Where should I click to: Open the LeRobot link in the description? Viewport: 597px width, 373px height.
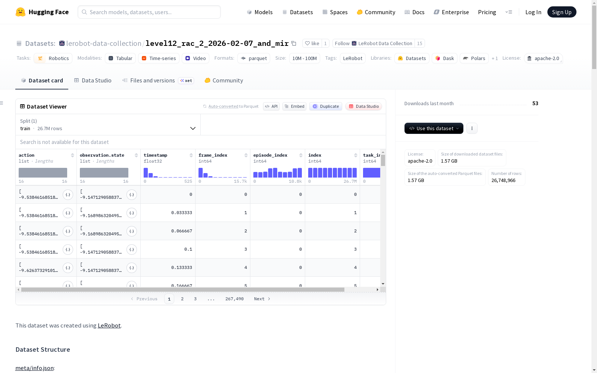tap(109, 325)
